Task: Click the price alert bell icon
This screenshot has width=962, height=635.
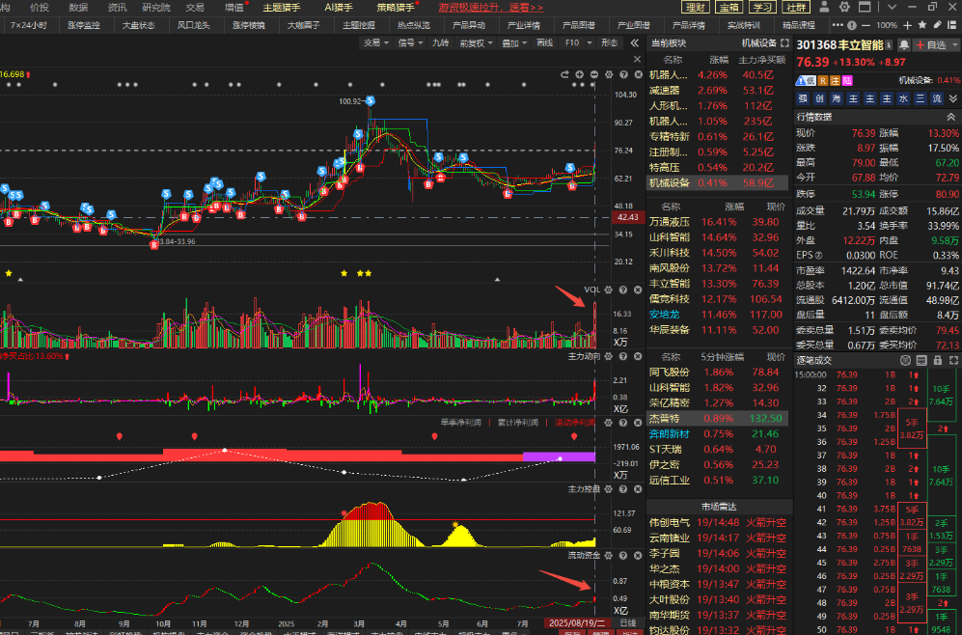Action: point(904,45)
